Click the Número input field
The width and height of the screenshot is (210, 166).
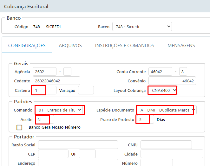(x=157, y=163)
